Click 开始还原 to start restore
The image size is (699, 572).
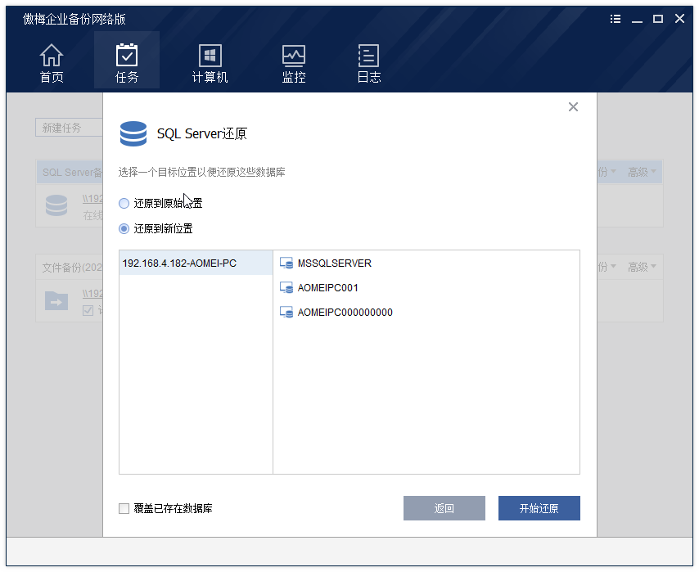click(x=539, y=508)
